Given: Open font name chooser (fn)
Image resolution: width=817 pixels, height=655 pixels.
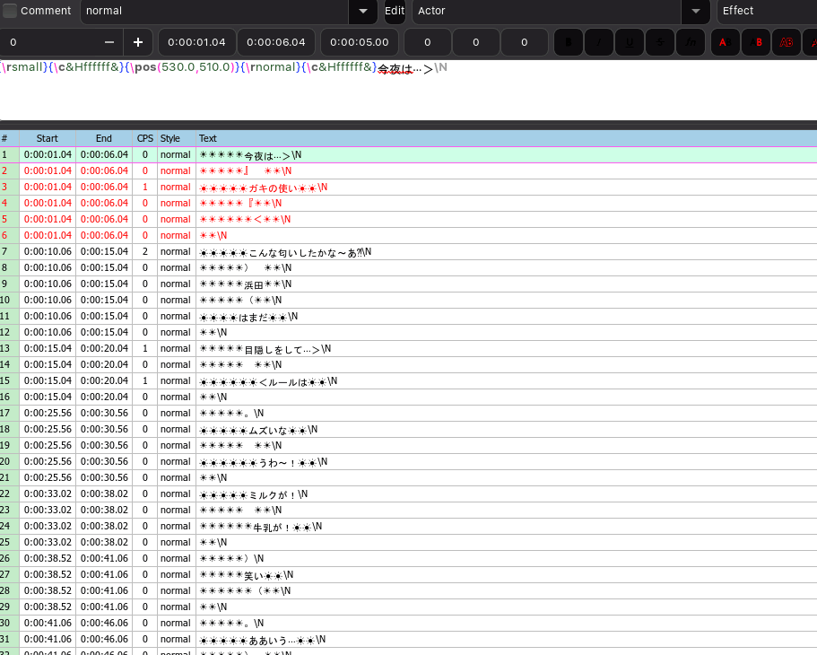Looking at the screenshot, I should pos(691,42).
